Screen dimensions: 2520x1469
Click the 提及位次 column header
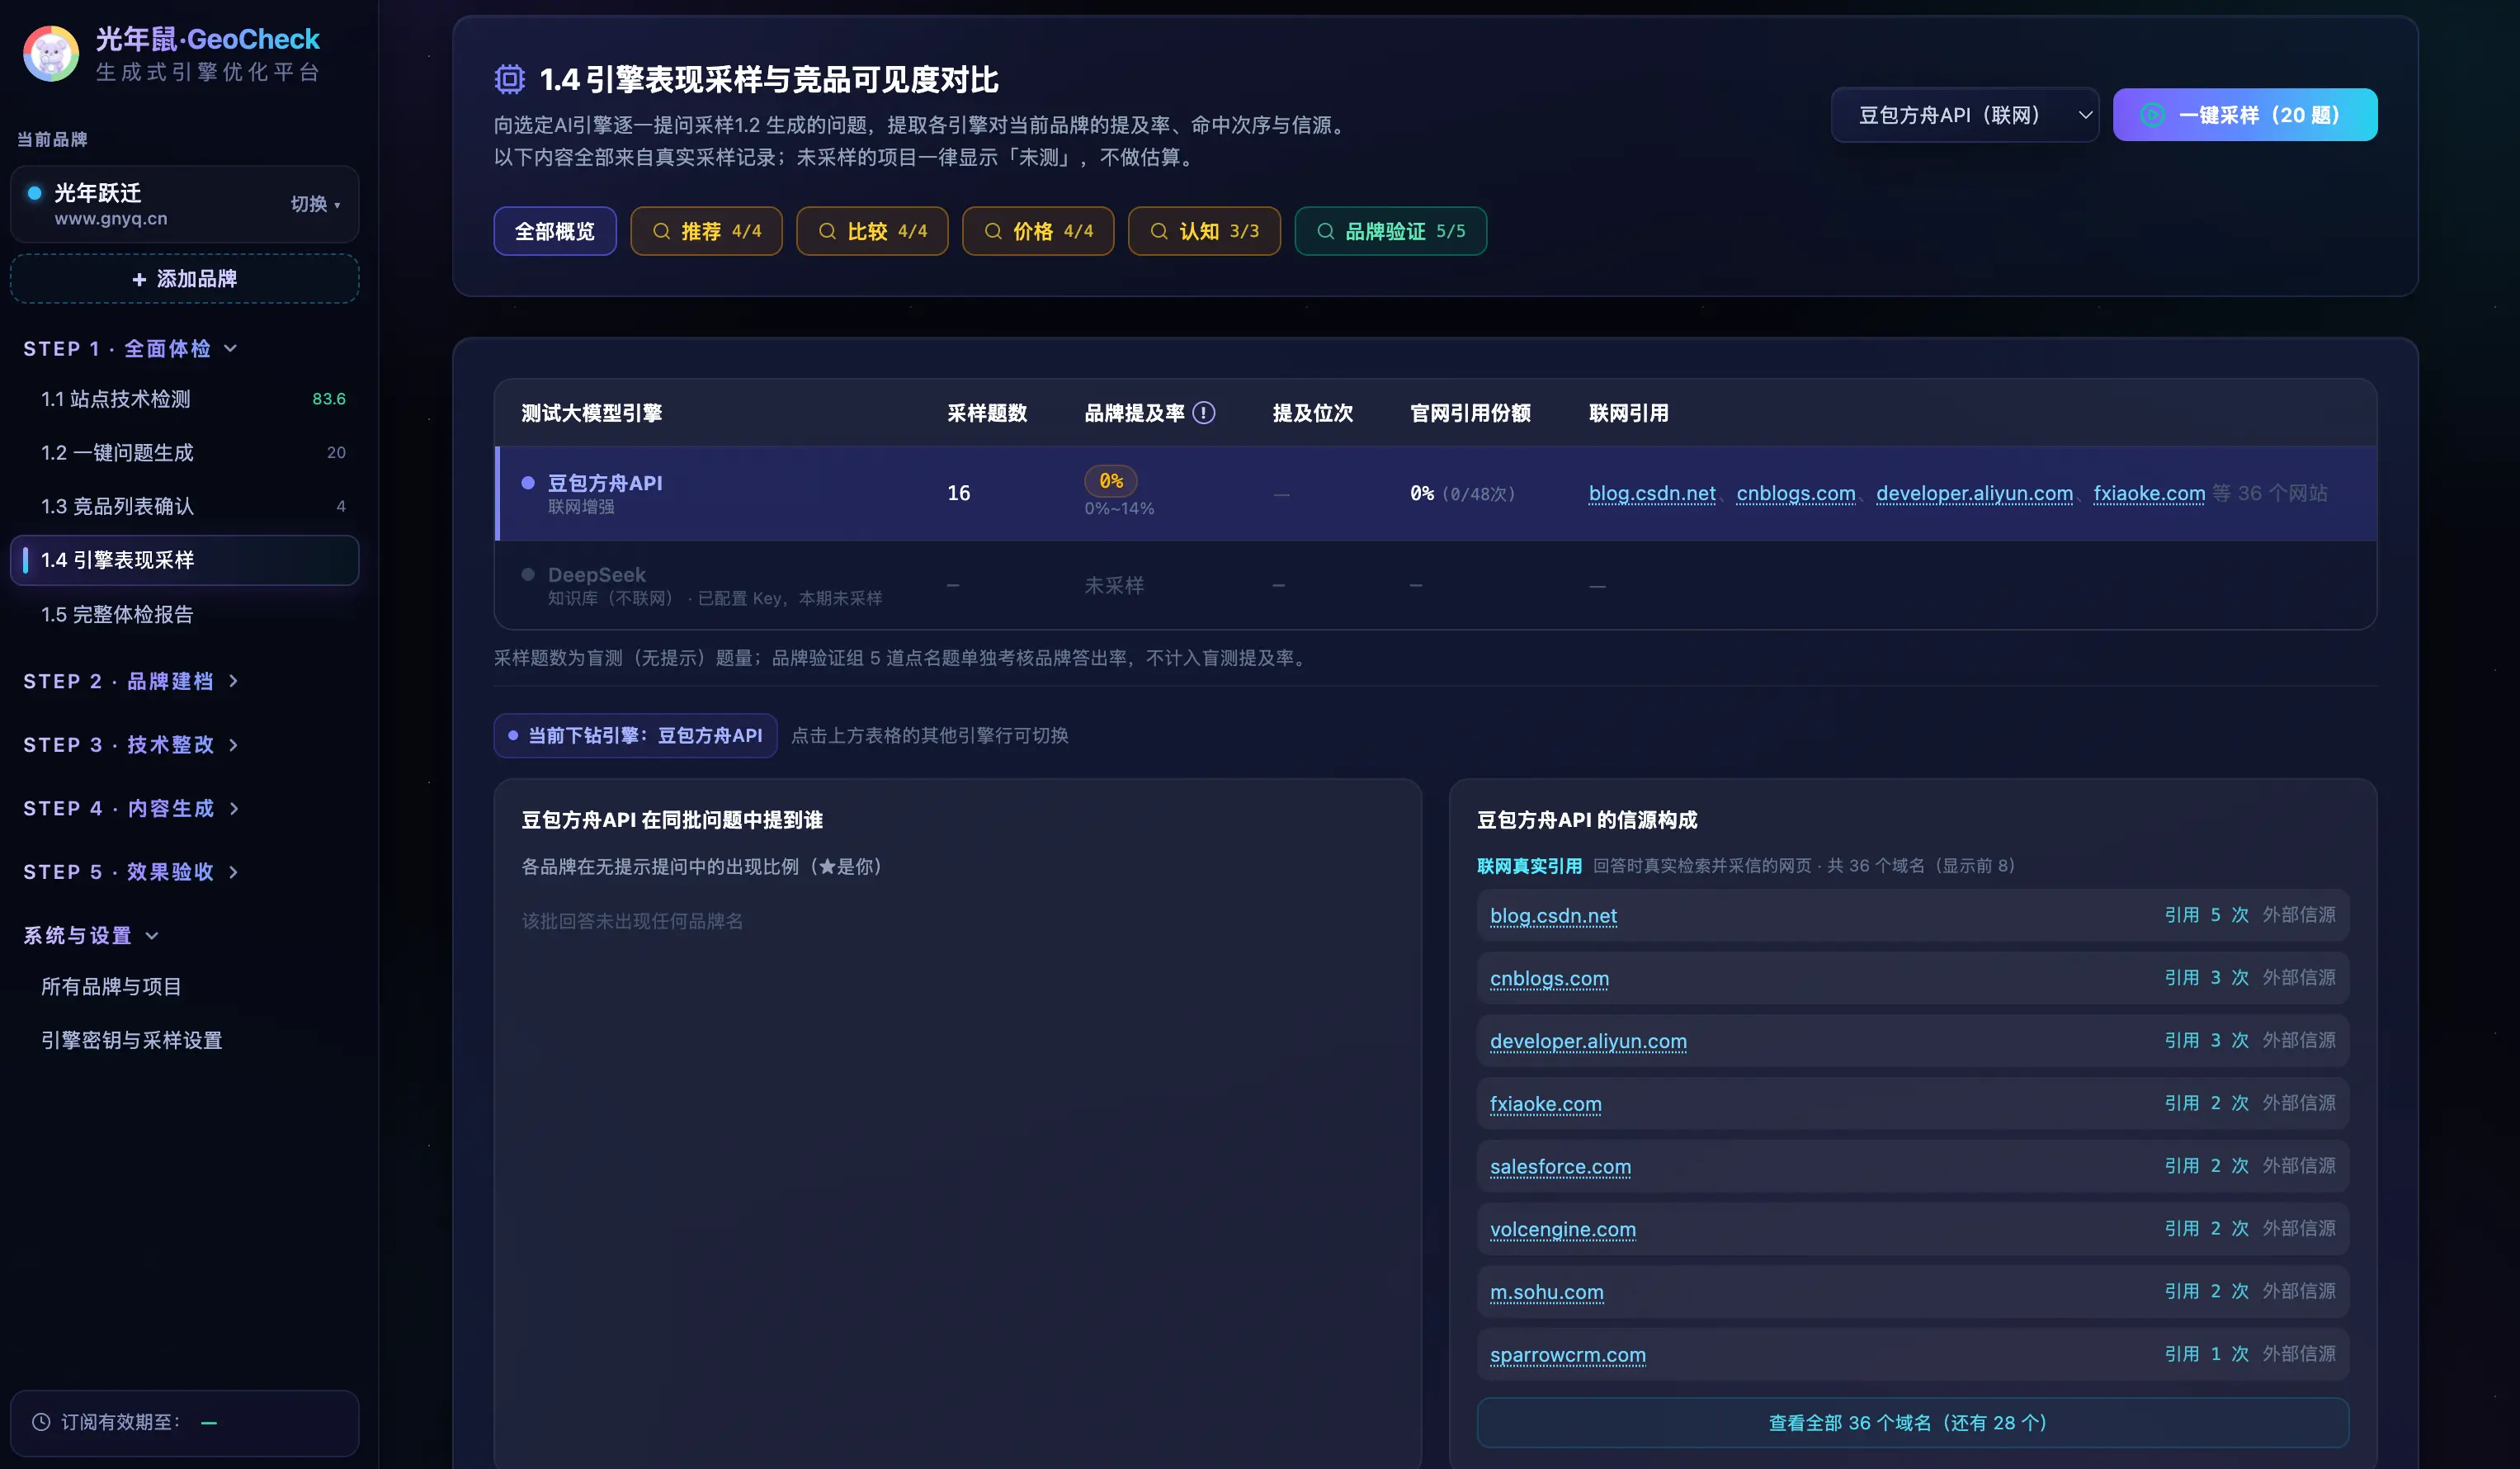click(x=1312, y=413)
